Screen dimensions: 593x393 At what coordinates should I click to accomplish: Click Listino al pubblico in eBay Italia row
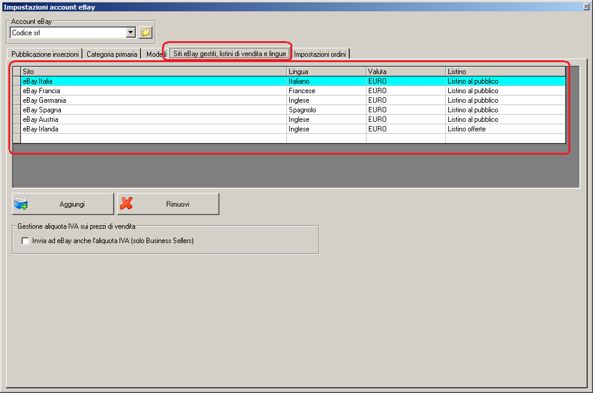[506, 81]
